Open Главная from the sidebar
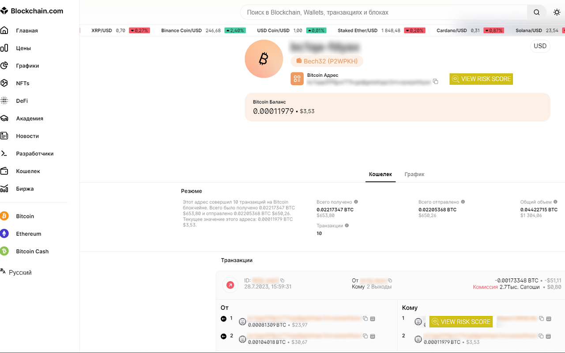This screenshot has width=565, height=353. 26,30
